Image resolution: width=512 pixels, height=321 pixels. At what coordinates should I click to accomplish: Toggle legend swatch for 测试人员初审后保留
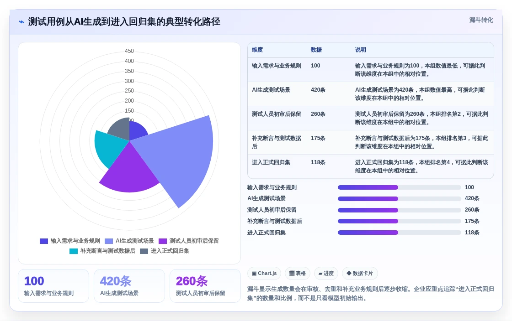click(x=163, y=241)
